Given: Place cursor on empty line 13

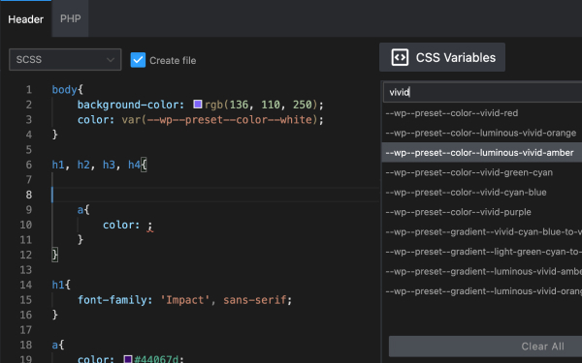Looking at the screenshot, I should pos(215,270).
